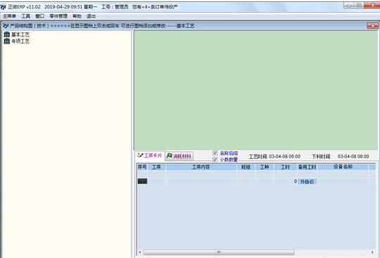
Task: Open the 主菜单 menu
Action: (x=9, y=16)
